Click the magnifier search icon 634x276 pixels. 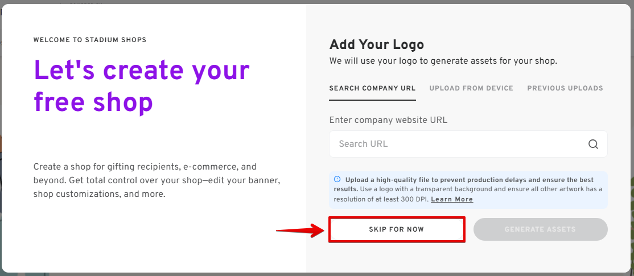pyautogui.click(x=593, y=144)
